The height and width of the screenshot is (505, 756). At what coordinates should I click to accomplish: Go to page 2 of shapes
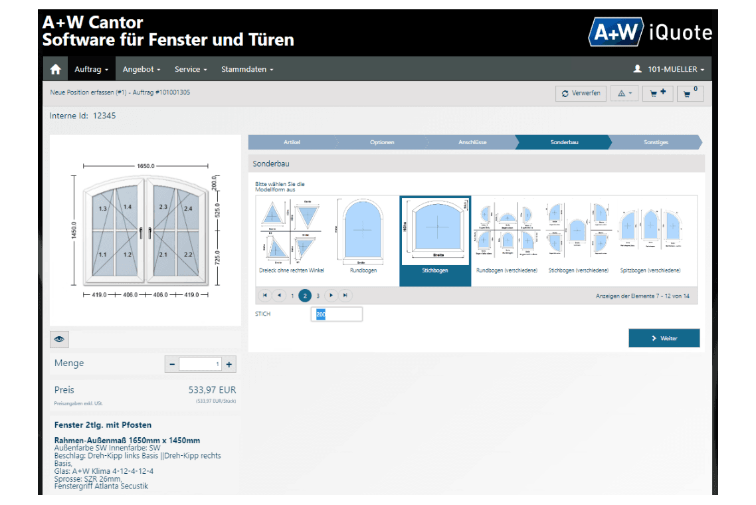click(305, 296)
